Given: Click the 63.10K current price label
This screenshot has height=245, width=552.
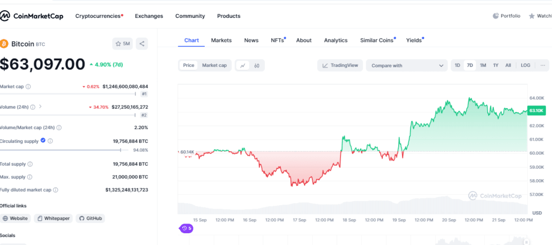Looking at the screenshot, I should (x=536, y=110).
